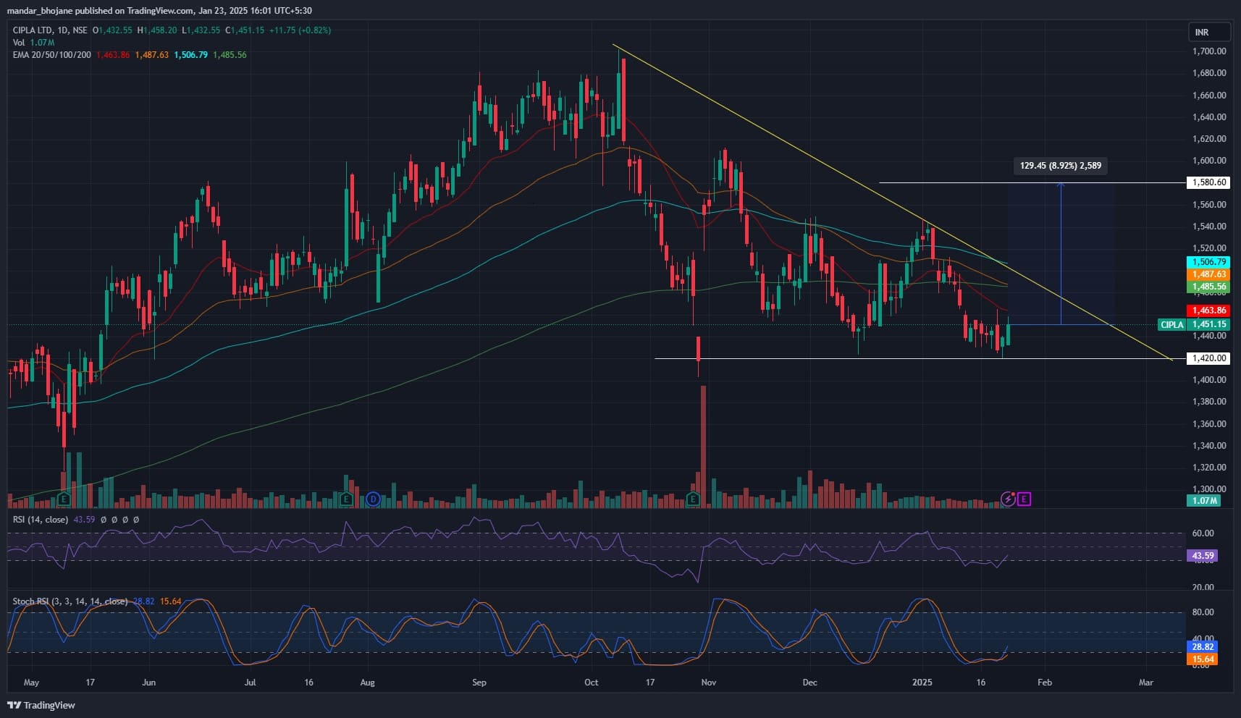Click the cyan 1,506.79 EMA axis label

pos(1208,262)
